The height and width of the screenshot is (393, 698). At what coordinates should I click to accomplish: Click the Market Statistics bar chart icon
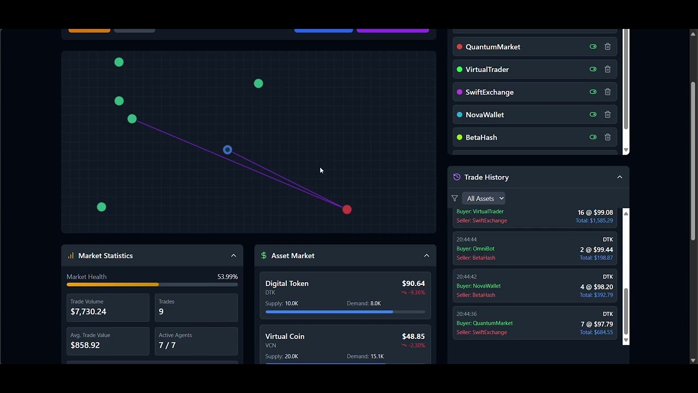pos(71,255)
